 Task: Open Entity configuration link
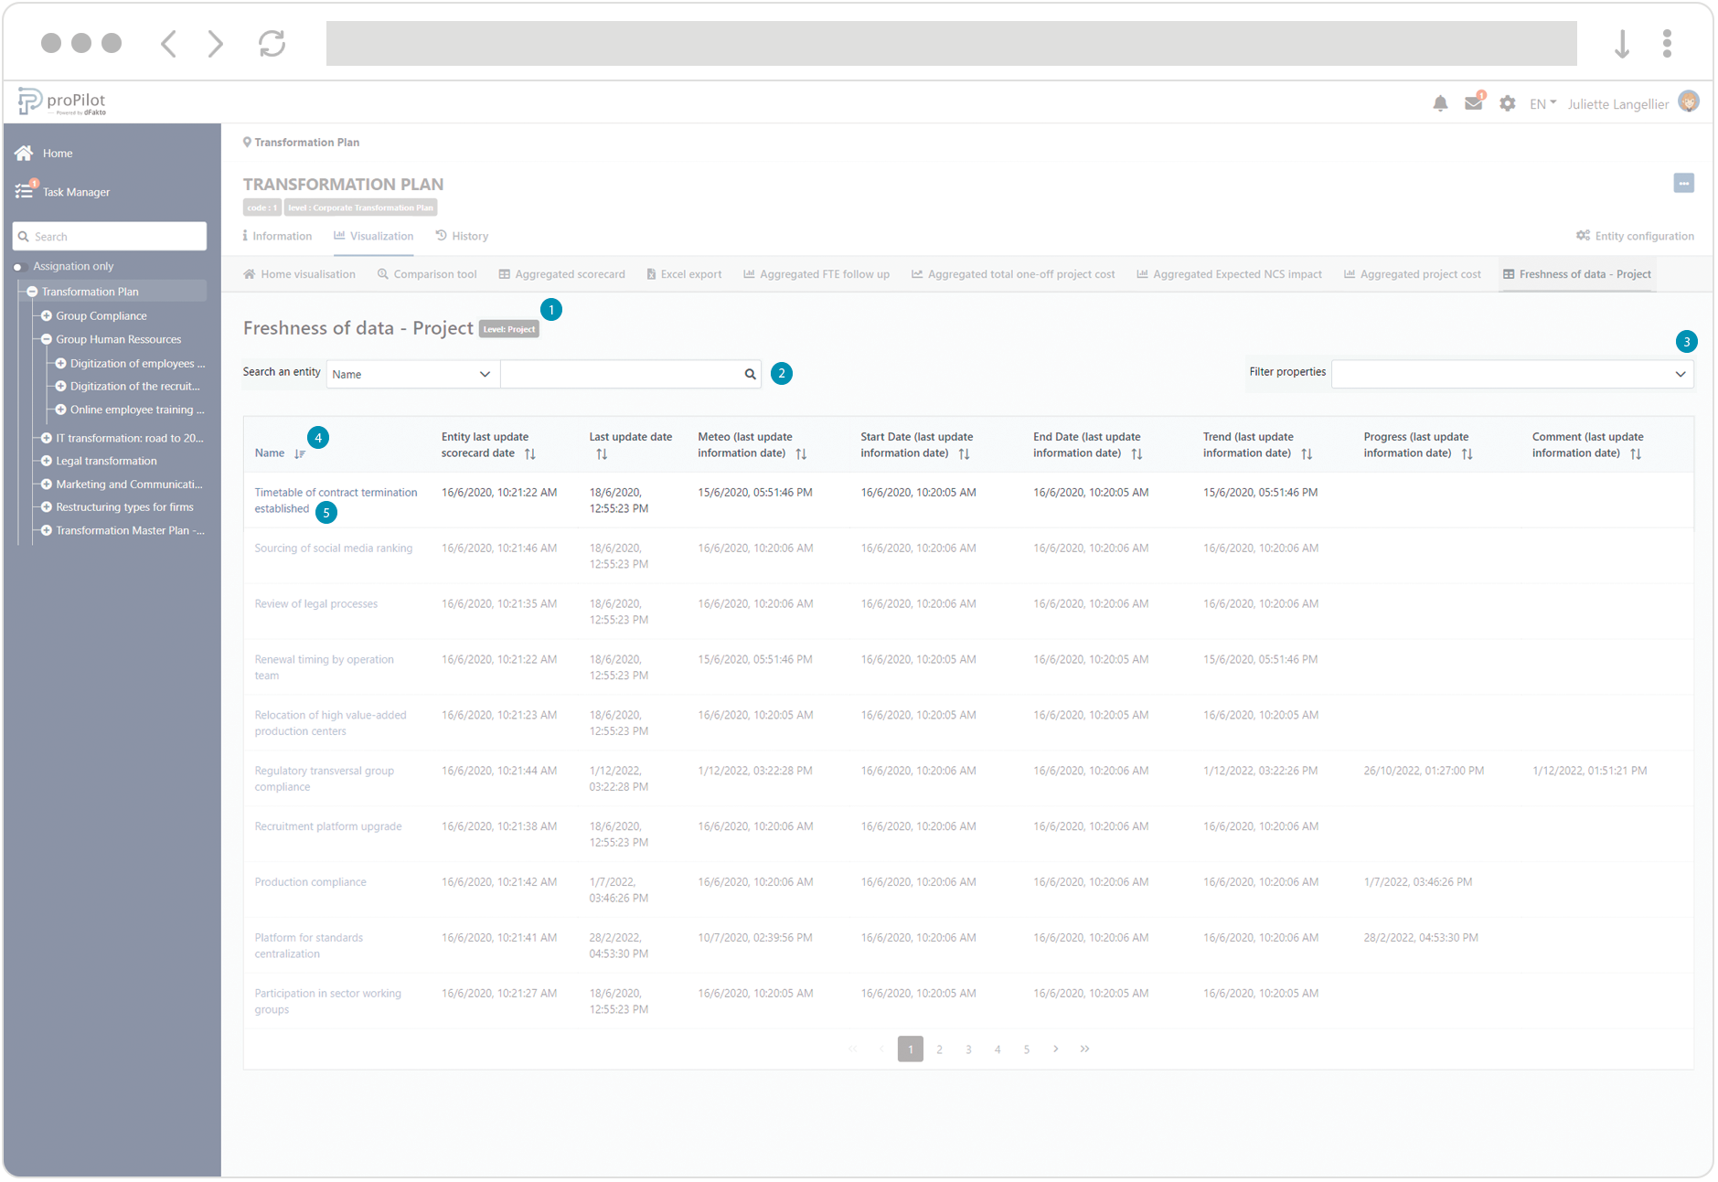click(1635, 236)
